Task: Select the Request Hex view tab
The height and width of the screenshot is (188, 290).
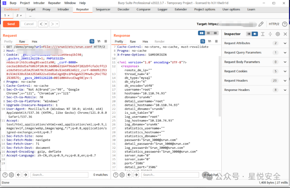Action: coord(34,41)
